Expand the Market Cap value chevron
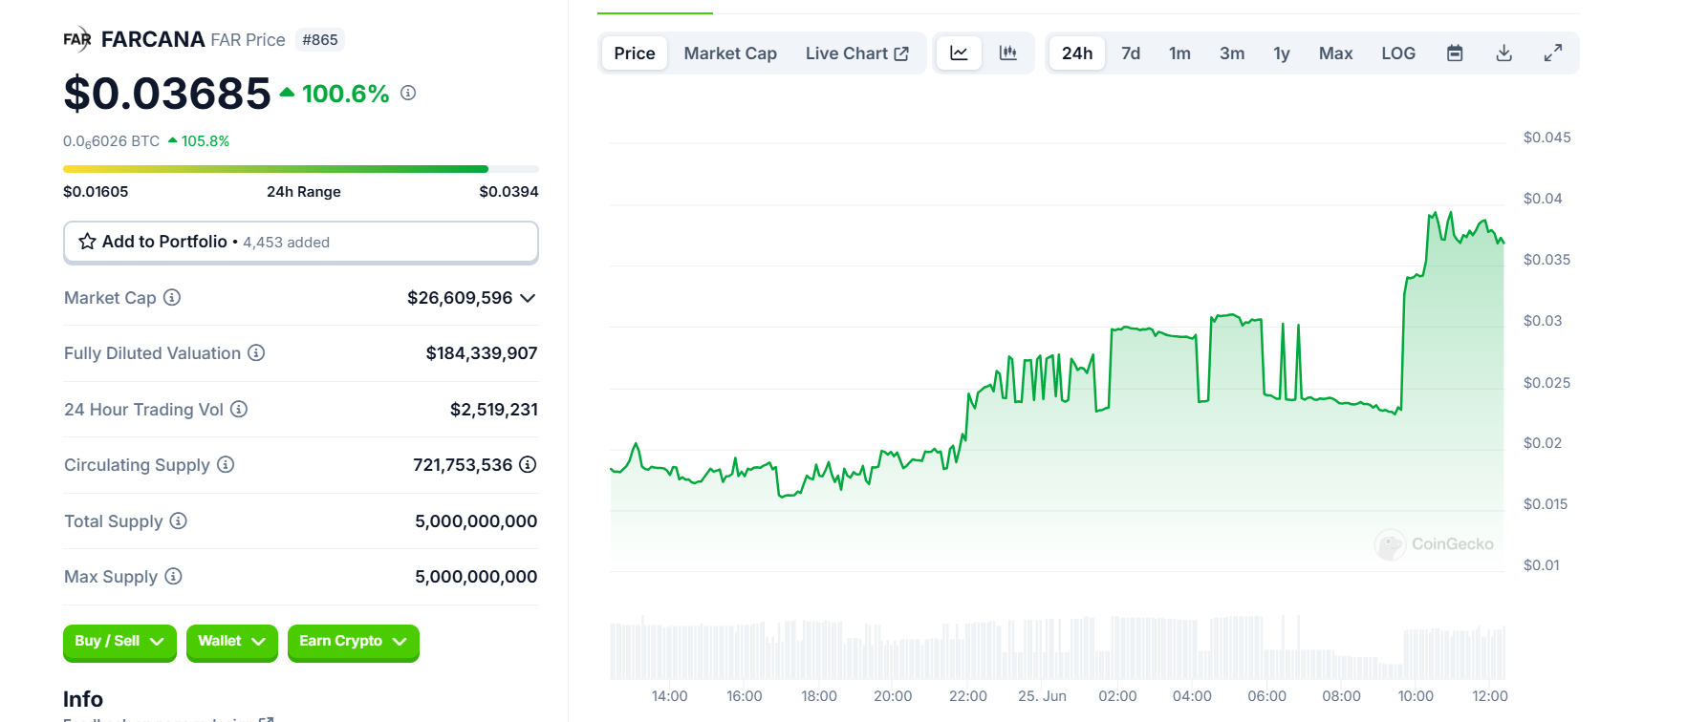 [x=528, y=298]
